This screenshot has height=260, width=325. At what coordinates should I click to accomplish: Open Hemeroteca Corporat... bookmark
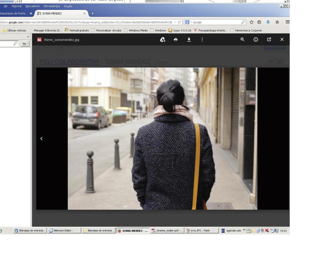[247, 30]
